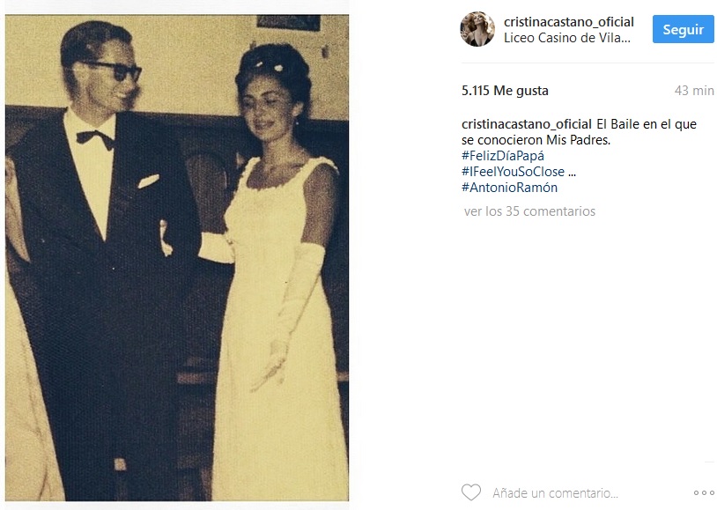Click the vintage black-and-white couple photo
Viewport: 717px width, 510px height.
(x=177, y=258)
